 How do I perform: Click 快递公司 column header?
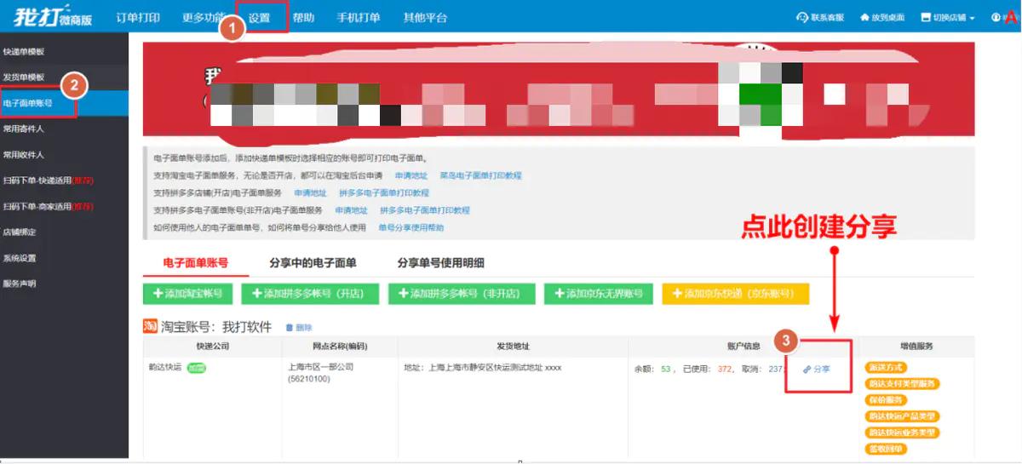click(213, 347)
